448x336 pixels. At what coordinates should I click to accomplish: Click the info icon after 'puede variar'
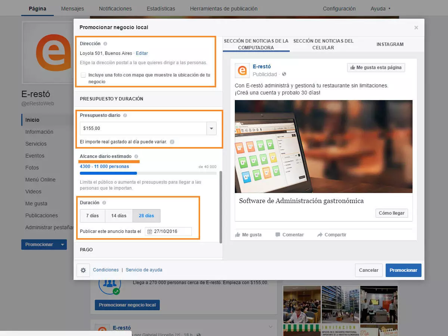[x=172, y=142]
